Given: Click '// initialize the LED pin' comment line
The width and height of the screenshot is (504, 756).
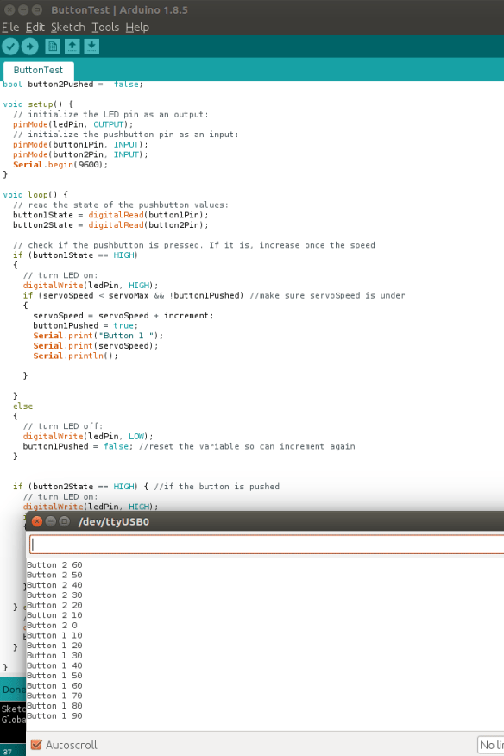Looking at the screenshot, I should (110, 115).
